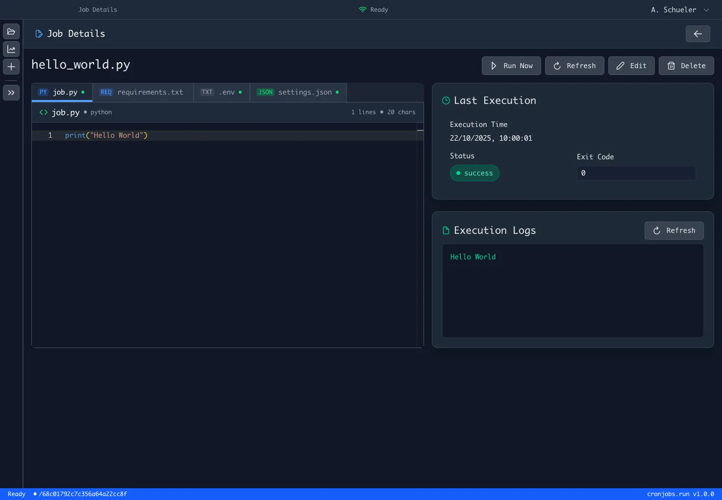Click the green dot on settings.json tab
This screenshot has width=722, height=500.
337,92
